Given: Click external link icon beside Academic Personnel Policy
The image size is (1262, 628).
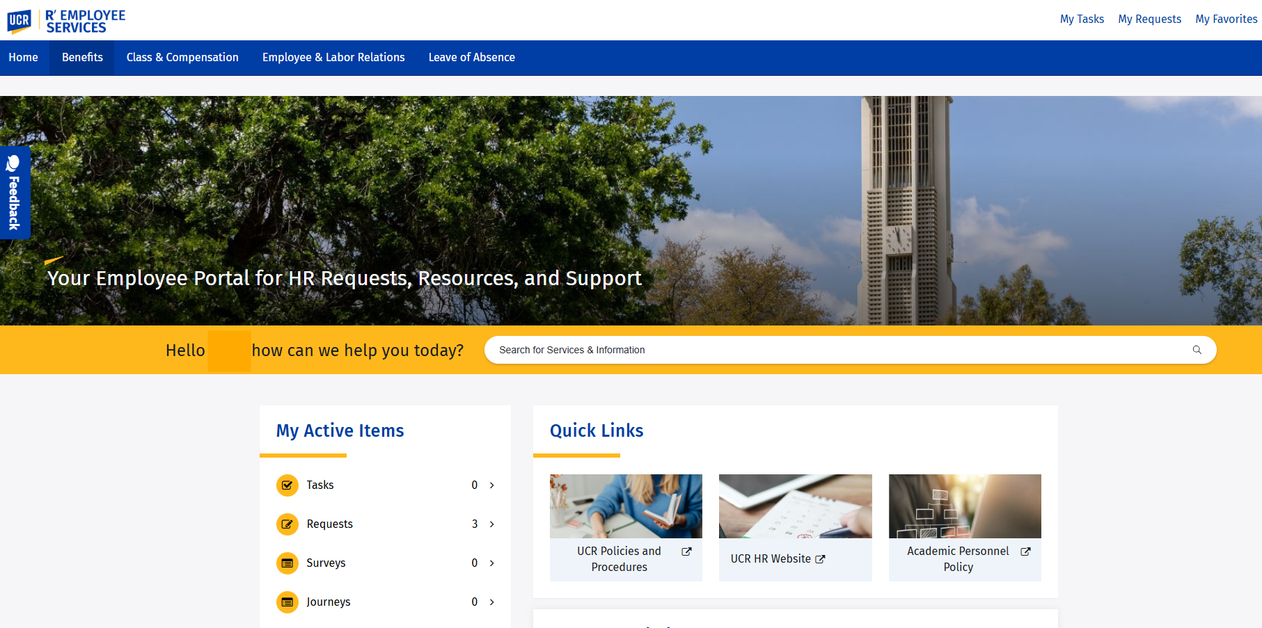Looking at the screenshot, I should coord(1025,551).
